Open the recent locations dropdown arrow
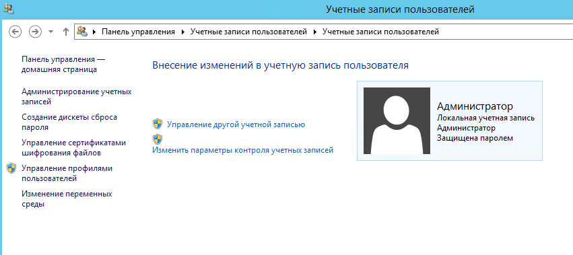 [50, 32]
